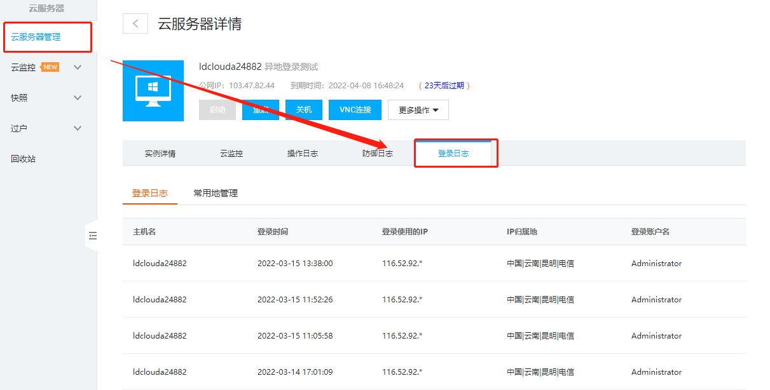
Task: Select the public IP address 103.47.82.44
Action: tap(253, 85)
